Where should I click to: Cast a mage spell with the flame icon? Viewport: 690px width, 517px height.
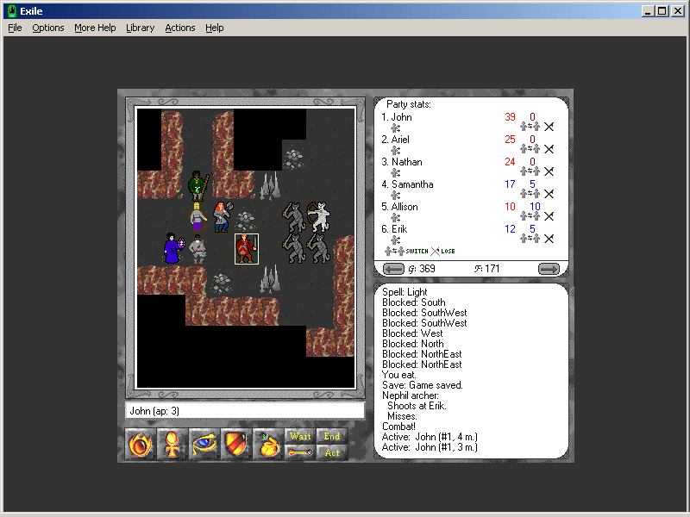click(x=141, y=444)
